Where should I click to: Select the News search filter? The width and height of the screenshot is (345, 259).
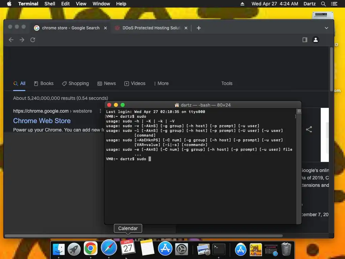coord(107,84)
